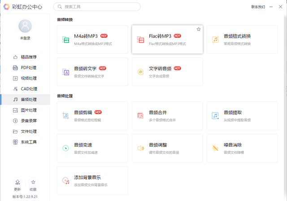287x201 pixels.
Task: Open the 音频变速 tool title
Action: click(x=83, y=145)
